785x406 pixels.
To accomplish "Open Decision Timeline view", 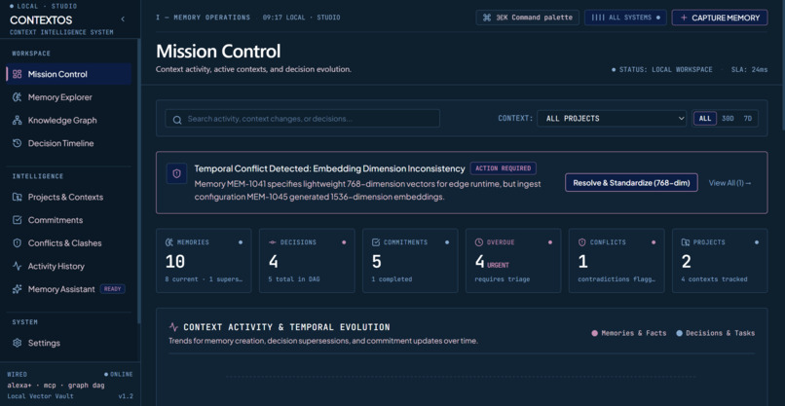I will (x=68, y=143).
